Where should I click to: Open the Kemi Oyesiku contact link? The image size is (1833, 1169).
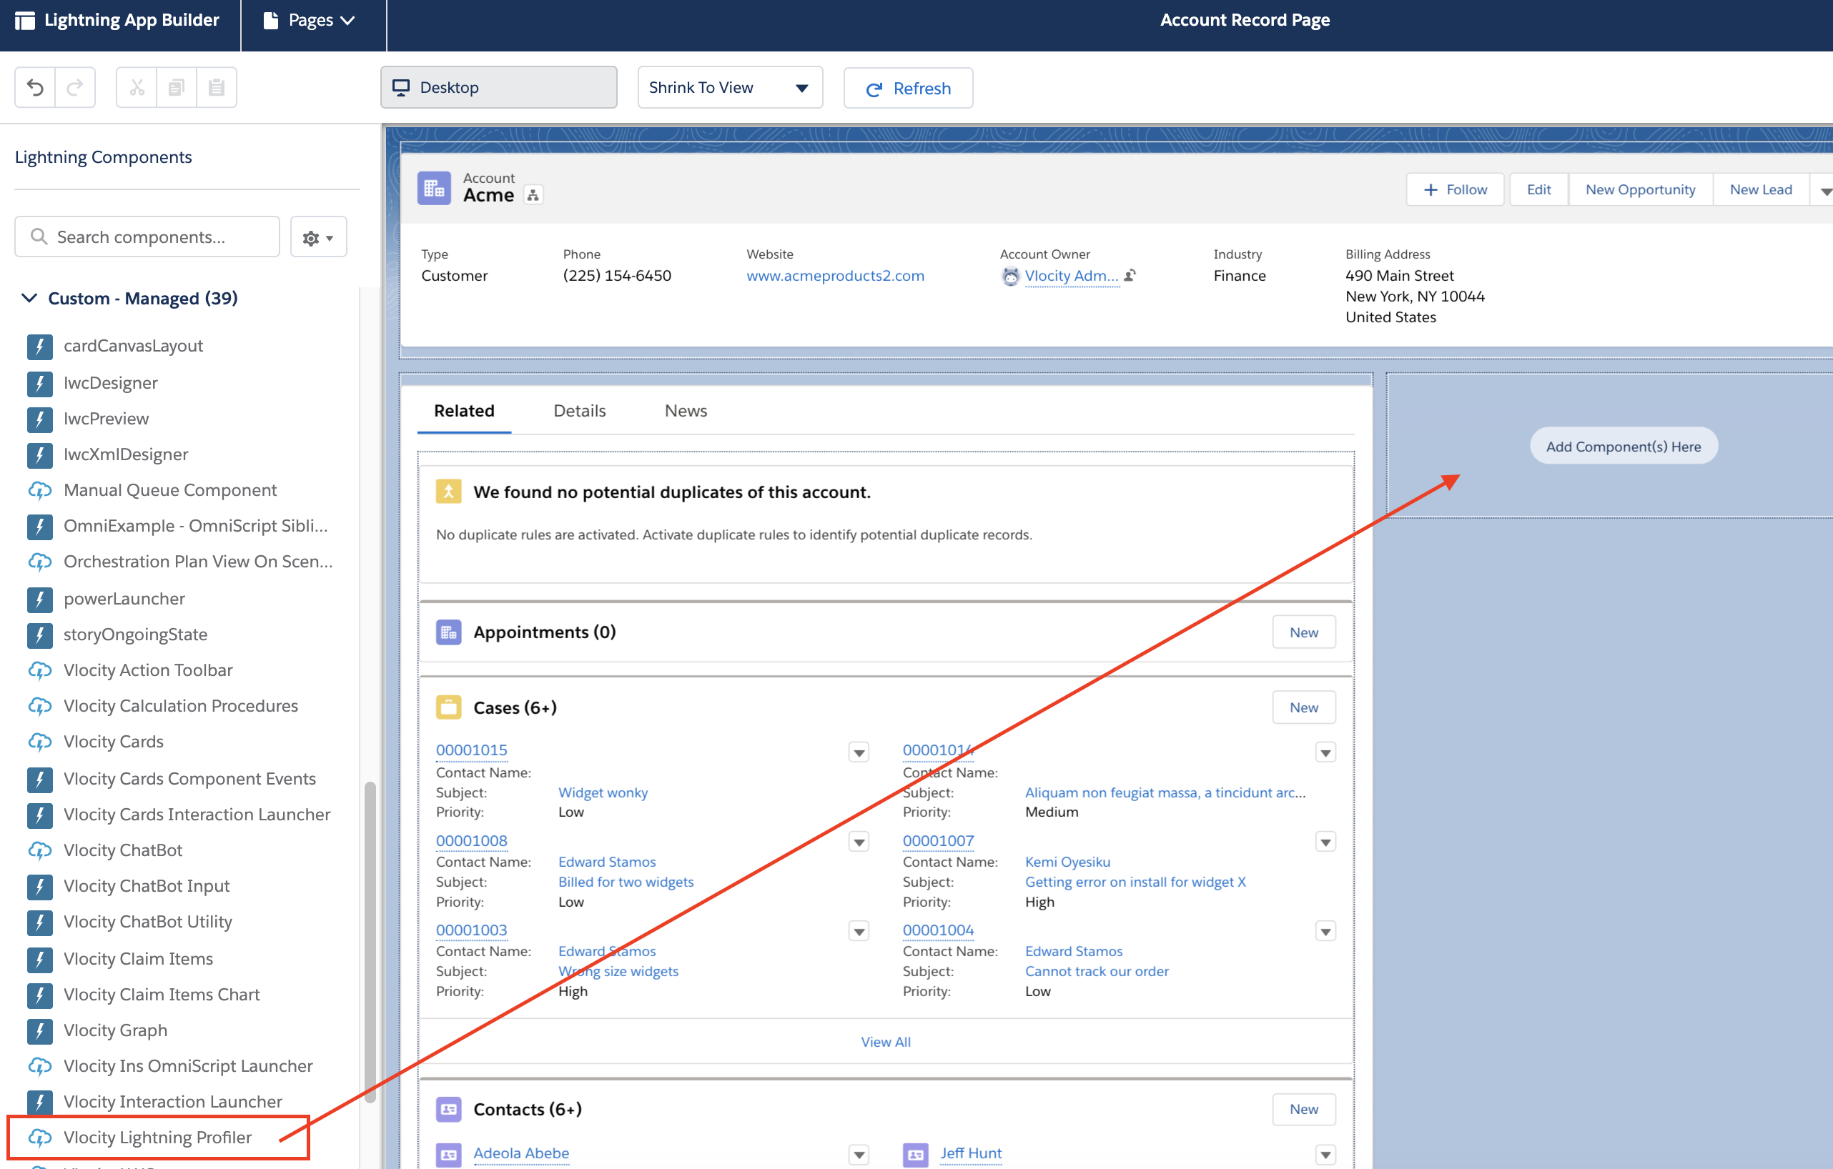tap(1067, 862)
